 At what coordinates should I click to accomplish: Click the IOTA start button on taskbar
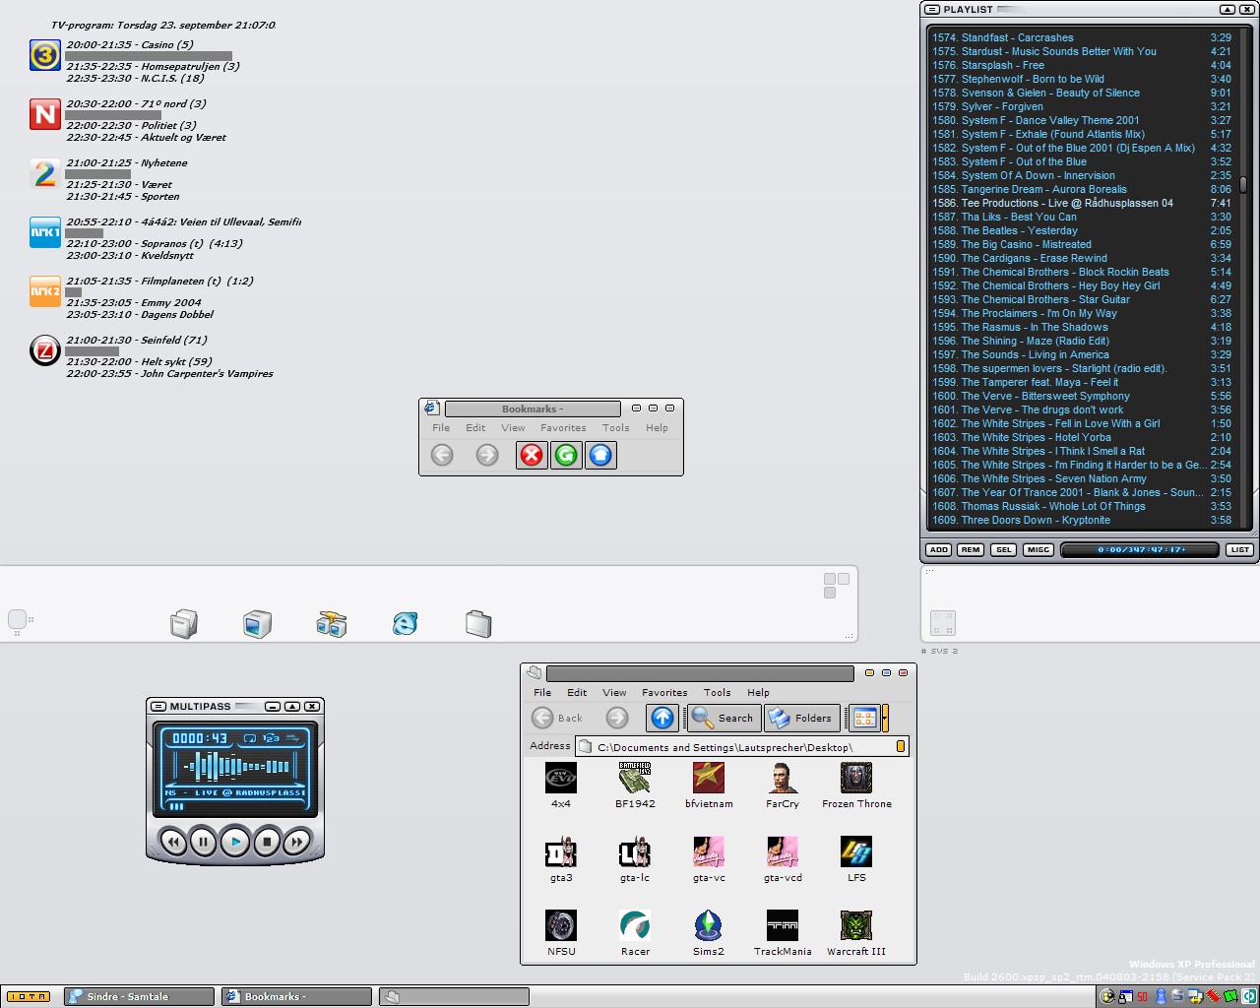(29, 997)
